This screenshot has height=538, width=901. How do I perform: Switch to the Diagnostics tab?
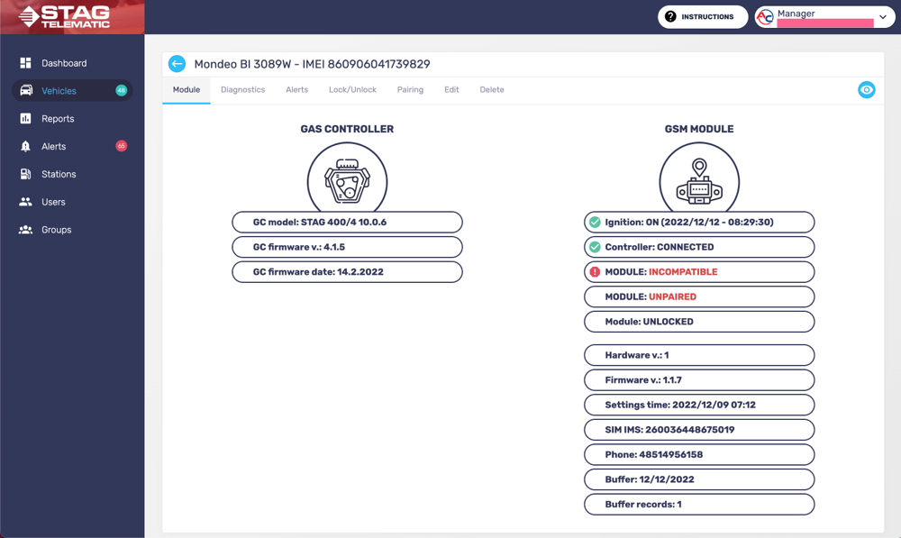click(x=243, y=90)
